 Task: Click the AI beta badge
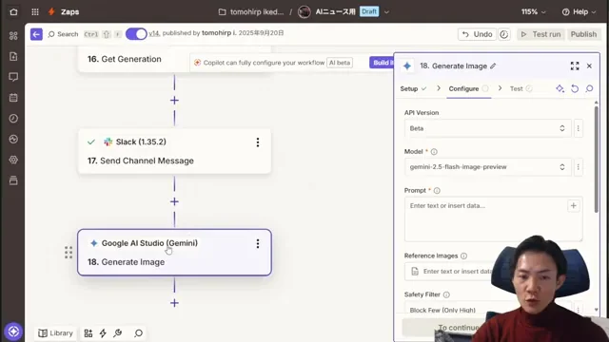click(340, 63)
